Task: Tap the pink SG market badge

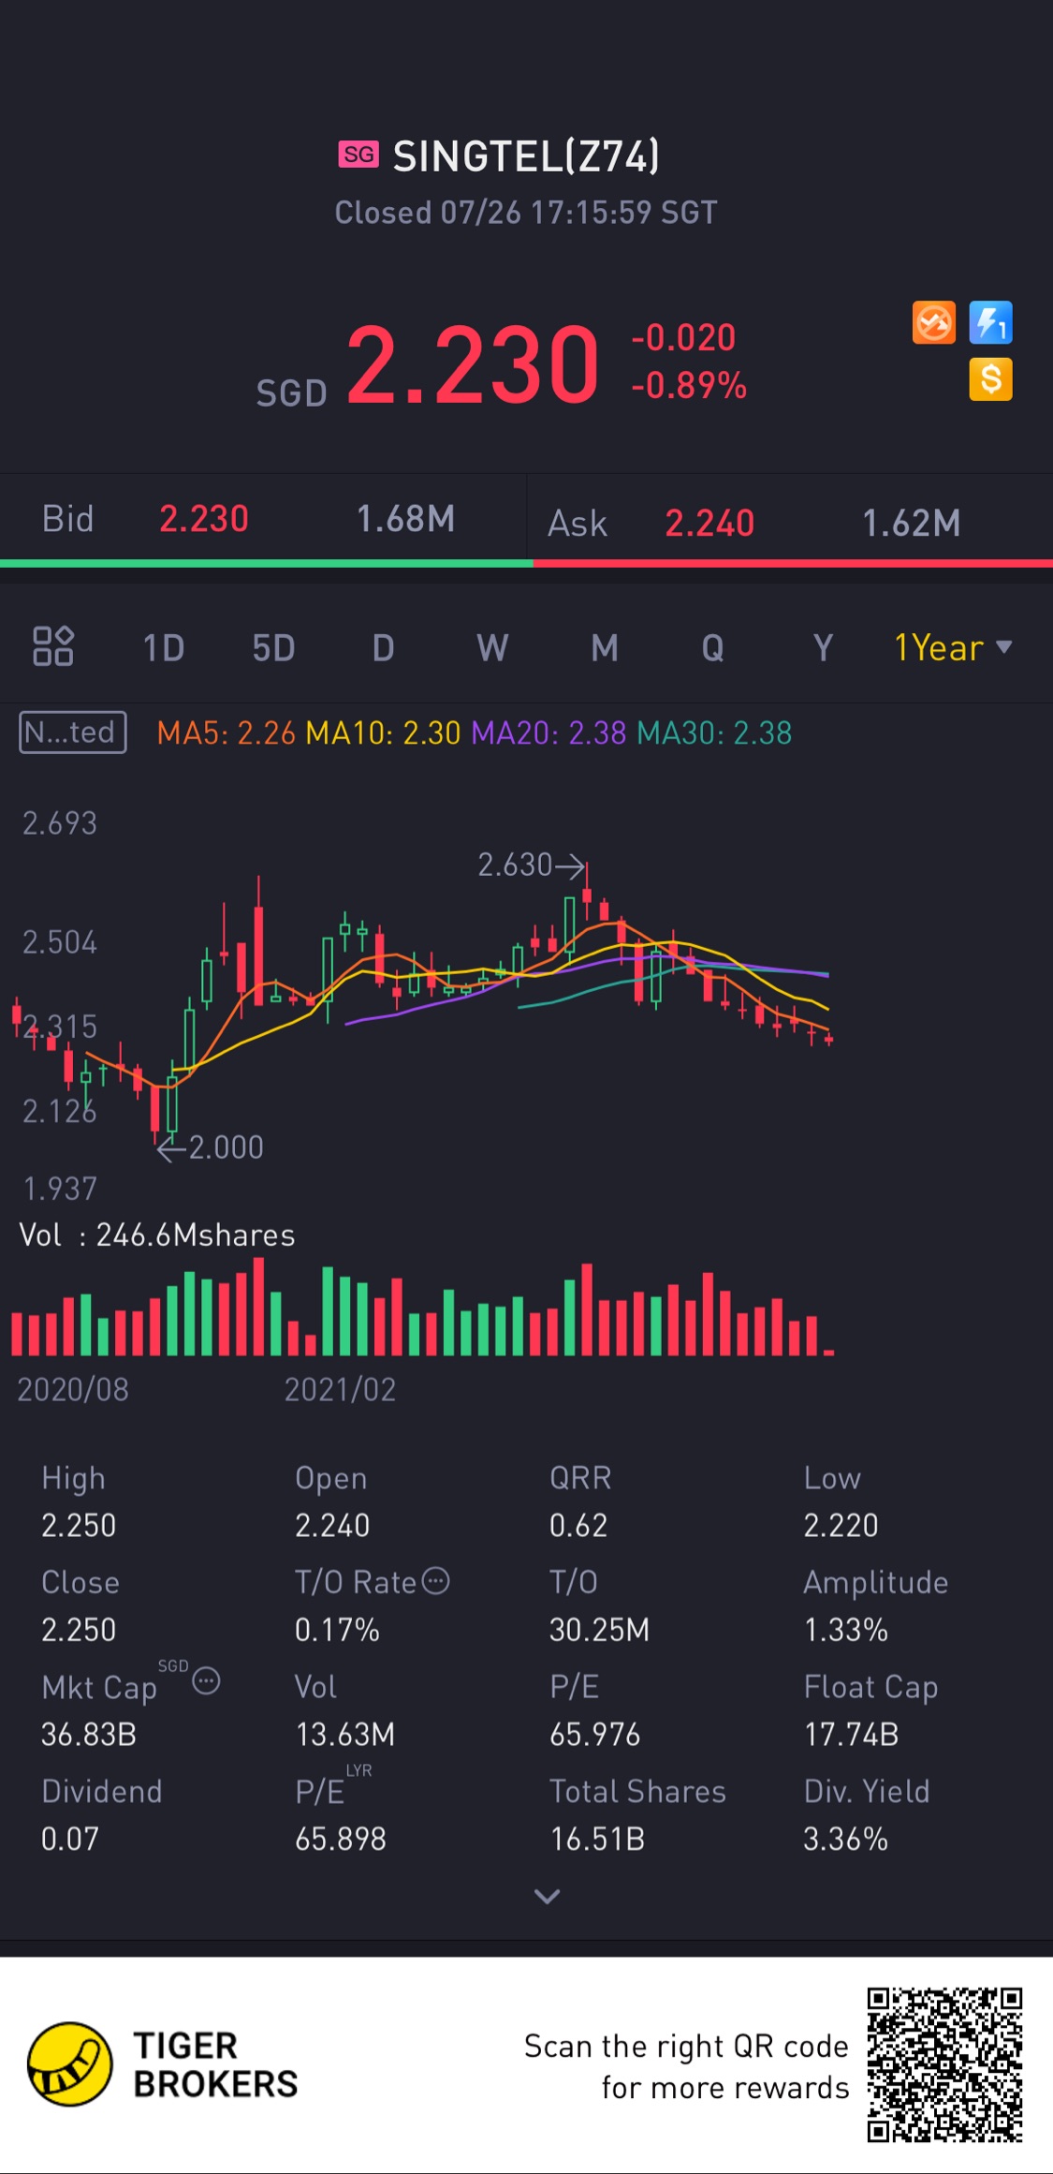Action: point(358,155)
